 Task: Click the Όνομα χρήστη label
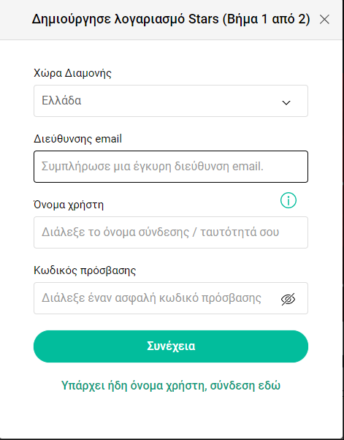(69, 205)
